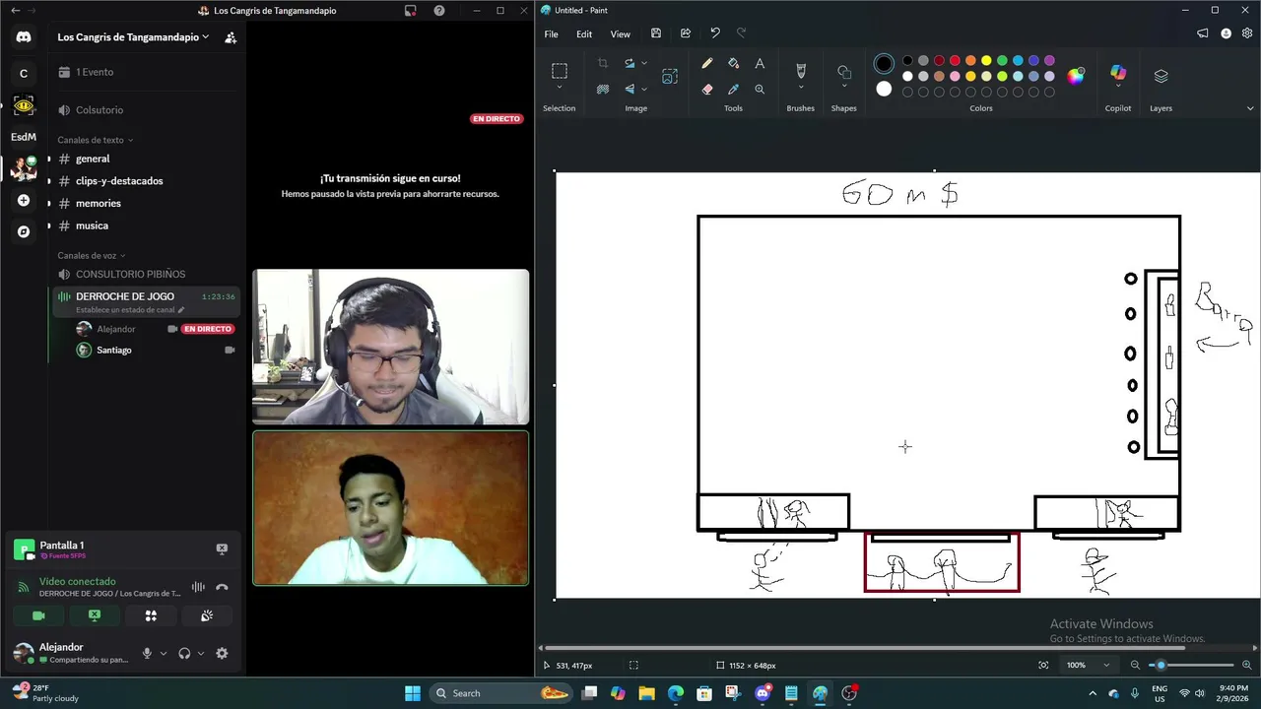The height and width of the screenshot is (709, 1261).
Task: Undo the last action in Paint
Action: pos(715,33)
